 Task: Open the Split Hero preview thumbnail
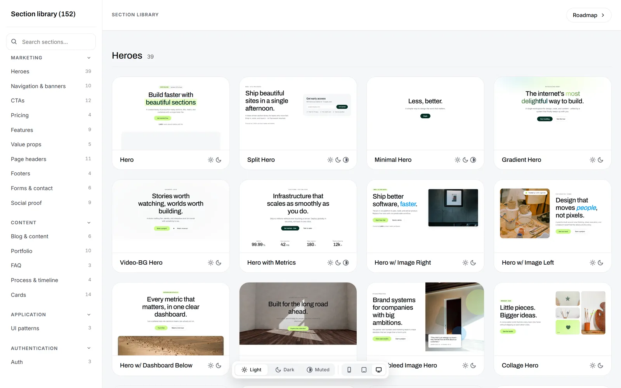pos(298,113)
